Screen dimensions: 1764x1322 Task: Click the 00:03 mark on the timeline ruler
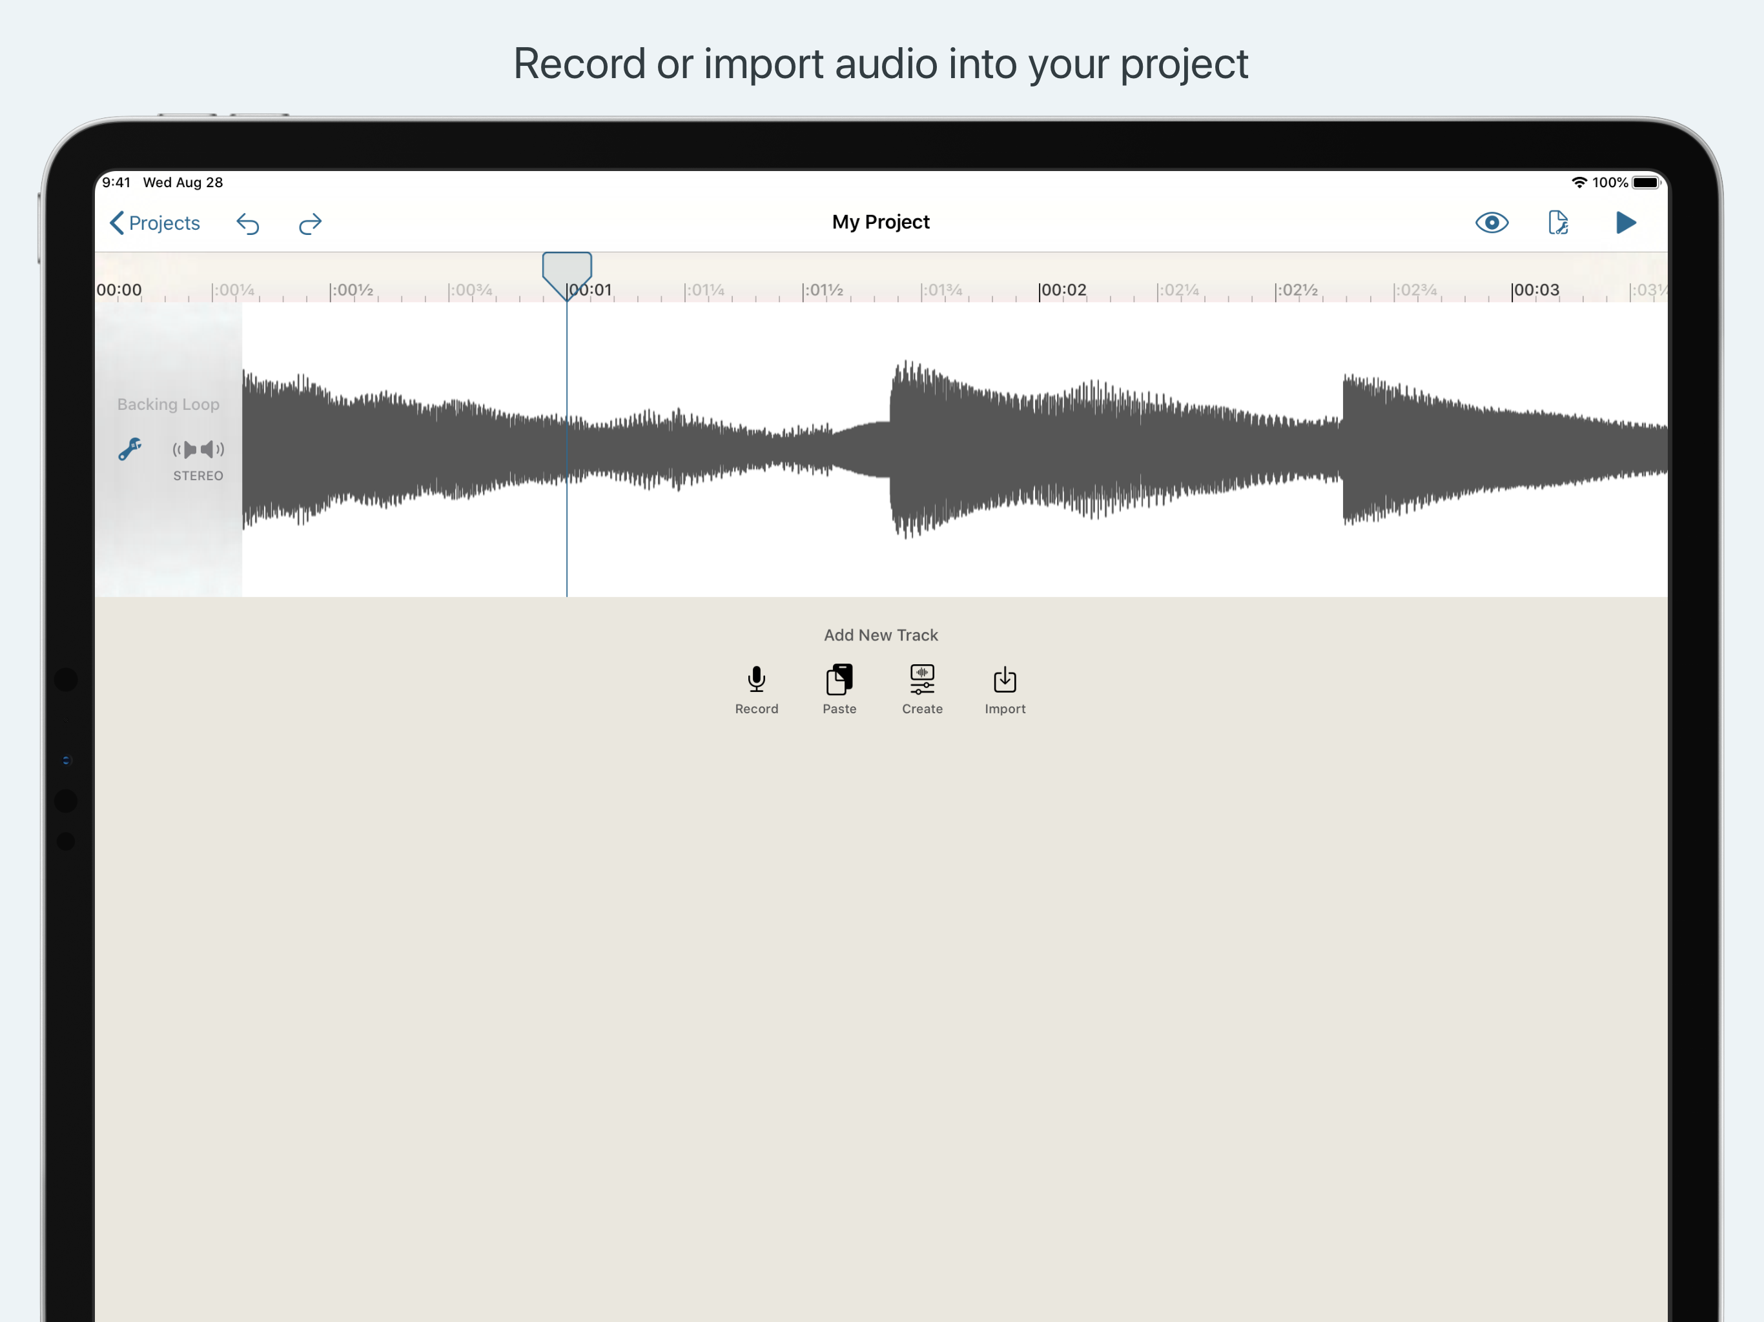click(1535, 290)
